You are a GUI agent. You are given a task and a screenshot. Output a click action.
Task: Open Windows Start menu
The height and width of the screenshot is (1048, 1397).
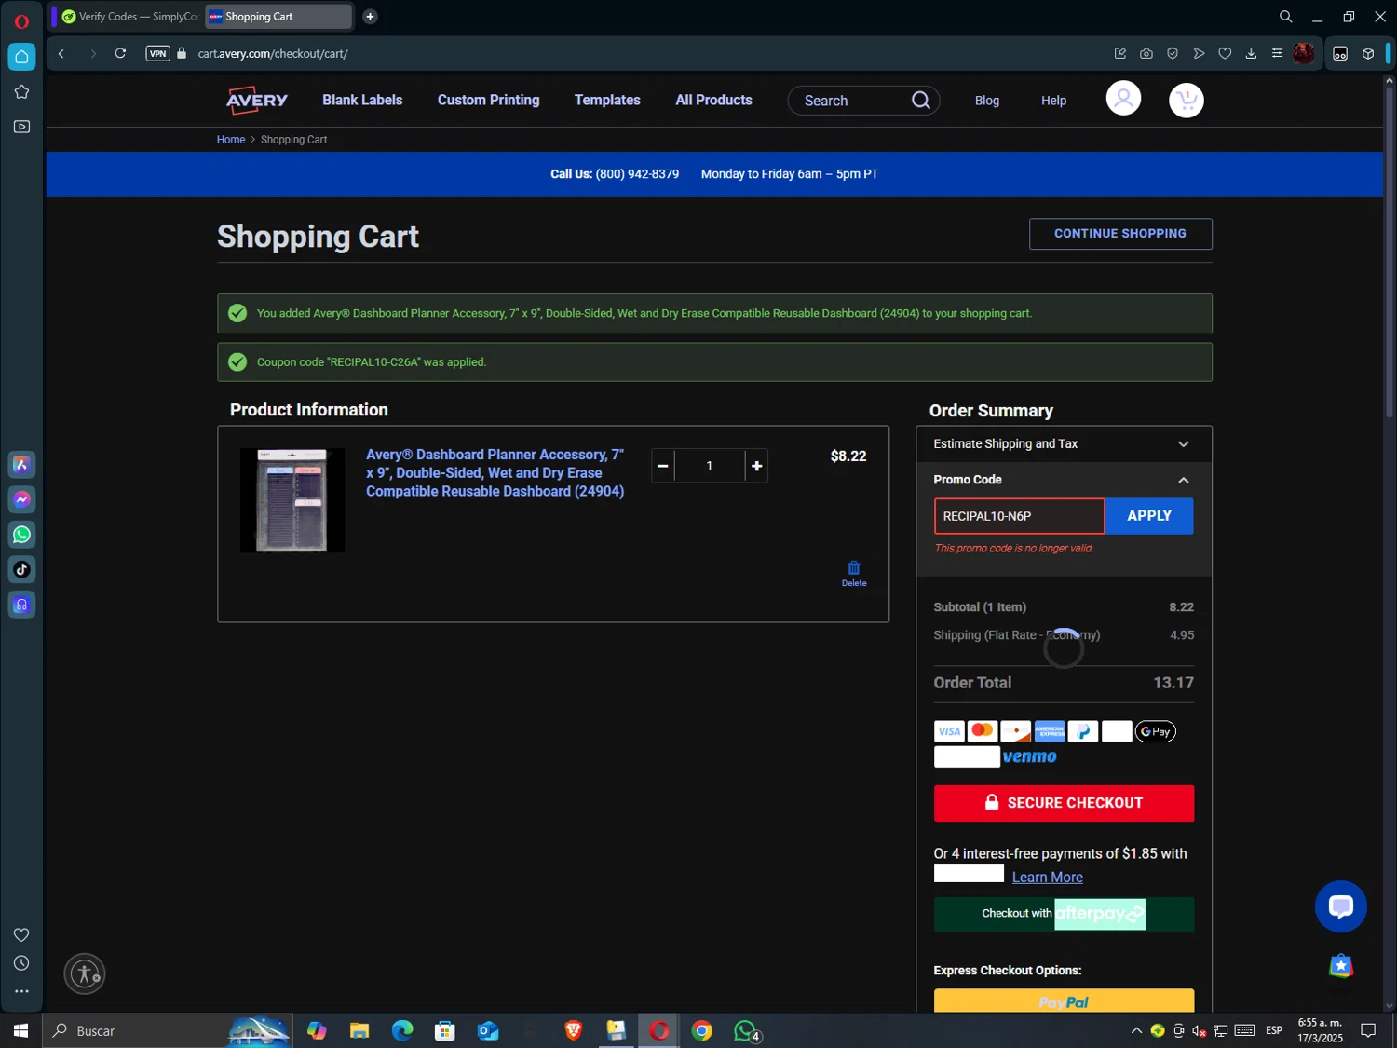pos(20,1030)
